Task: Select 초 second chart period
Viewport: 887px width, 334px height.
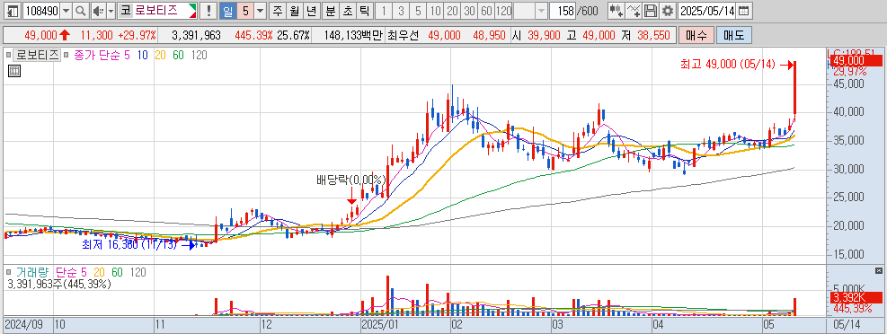Action: pyautogui.click(x=347, y=10)
